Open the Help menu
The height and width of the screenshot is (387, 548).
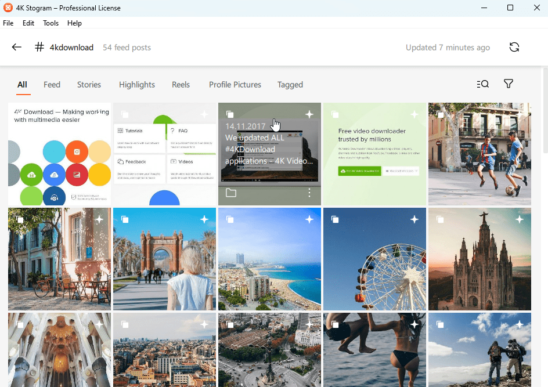tap(74, 23)
